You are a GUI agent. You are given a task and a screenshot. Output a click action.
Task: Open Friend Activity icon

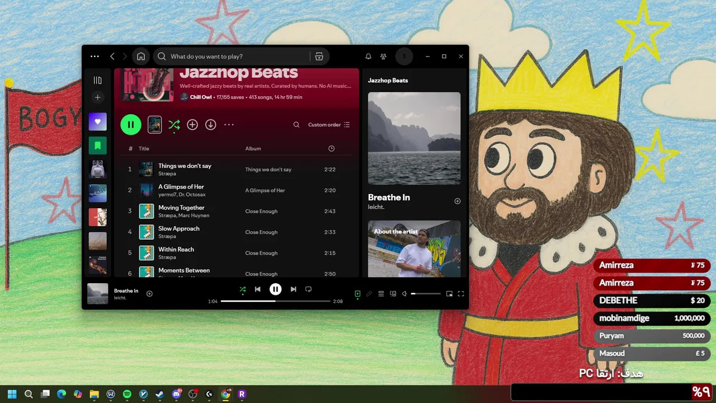(x=383, y=57)
